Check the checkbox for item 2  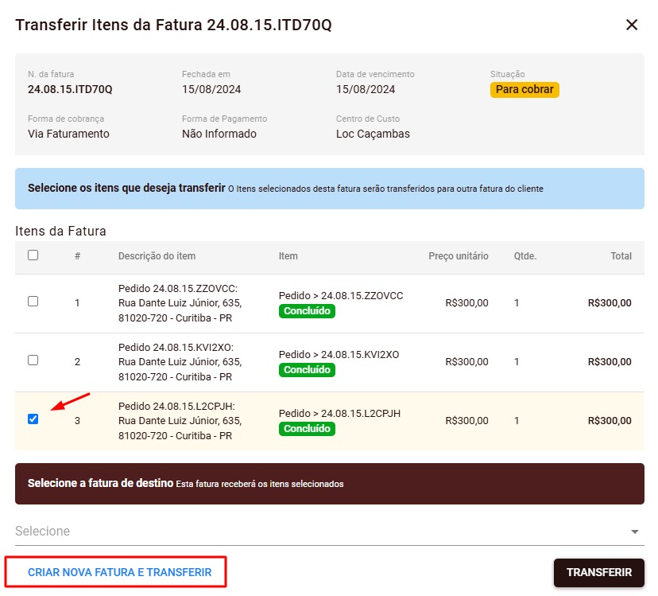coord(33,360)
